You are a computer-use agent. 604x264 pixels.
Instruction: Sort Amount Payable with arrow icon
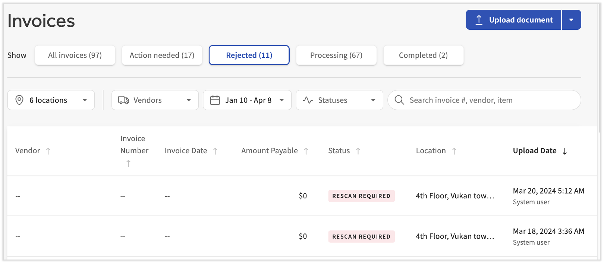(x=306, y=151)
